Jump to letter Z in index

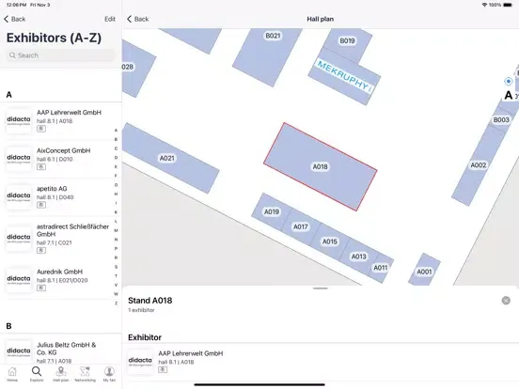coord(116,303)
